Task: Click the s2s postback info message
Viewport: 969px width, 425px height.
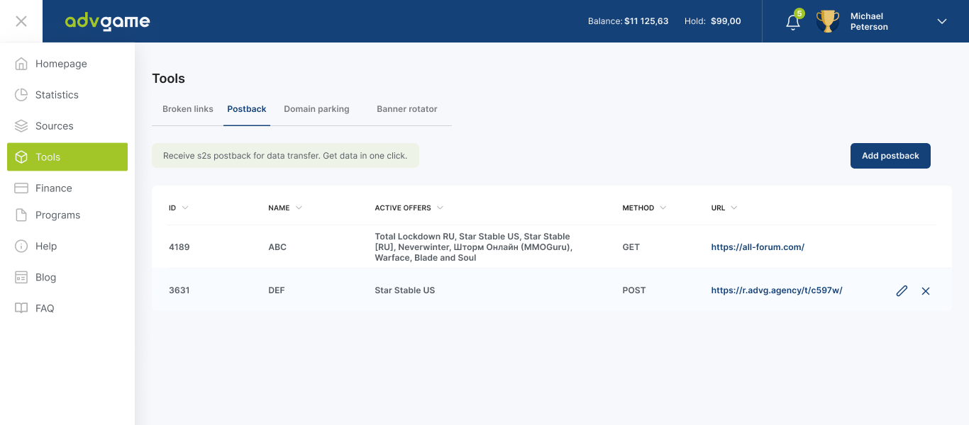Action: 285,156
